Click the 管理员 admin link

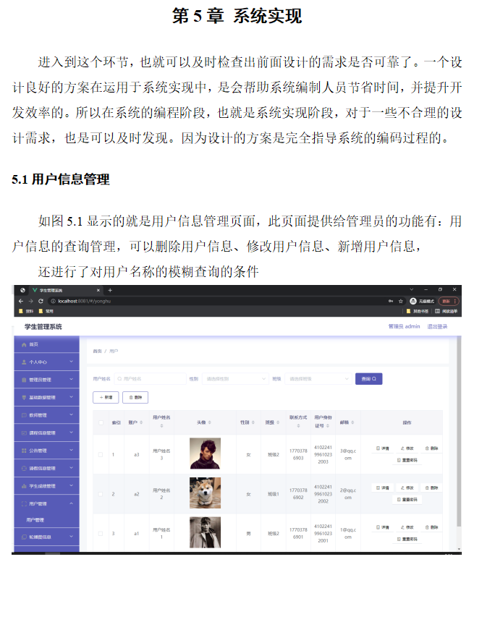405,327
